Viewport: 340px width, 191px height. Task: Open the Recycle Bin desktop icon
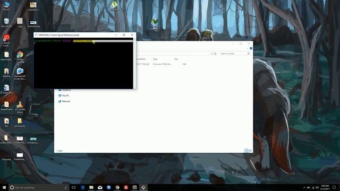[x=6, y=23]
